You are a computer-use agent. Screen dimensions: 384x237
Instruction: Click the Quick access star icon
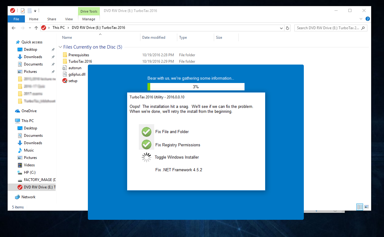click(x=18, y=42)
